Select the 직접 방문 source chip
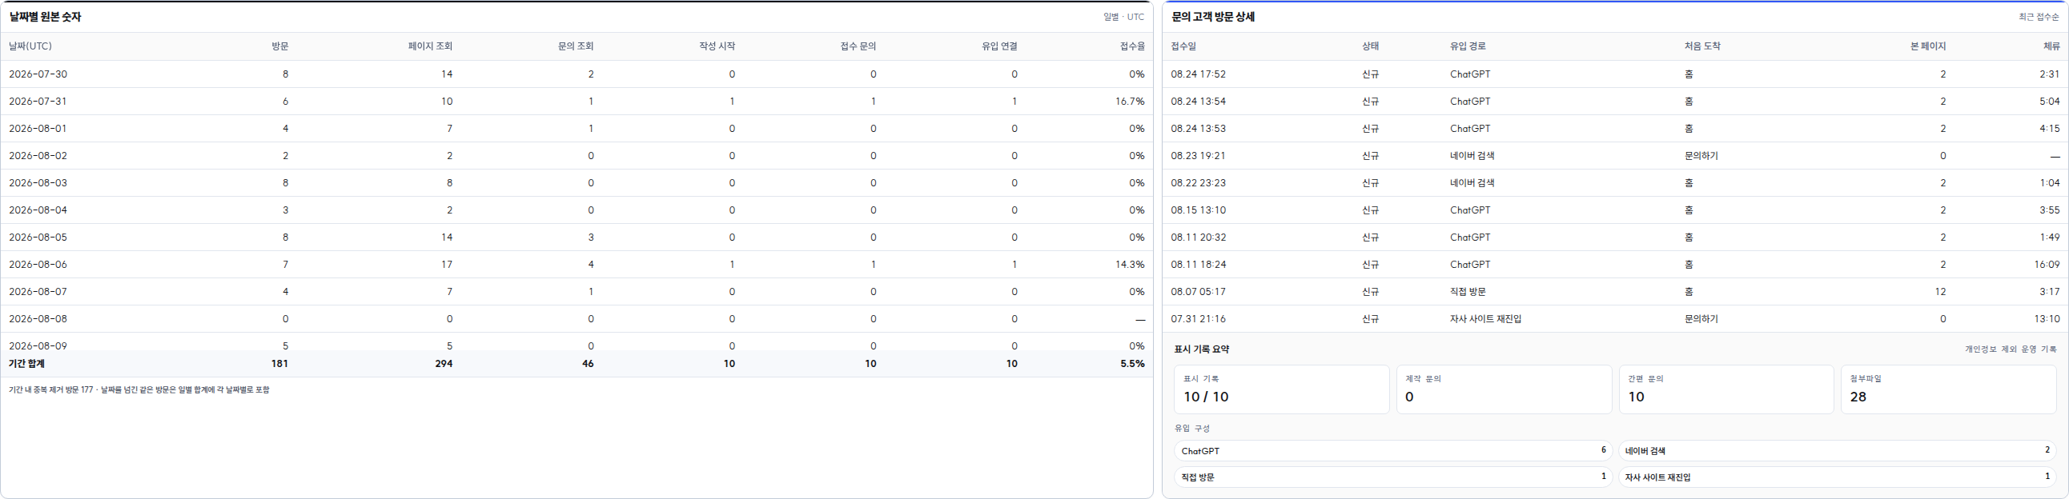Image resolution: width=2069 pixels, height=499 pixels. (1393, 477)
